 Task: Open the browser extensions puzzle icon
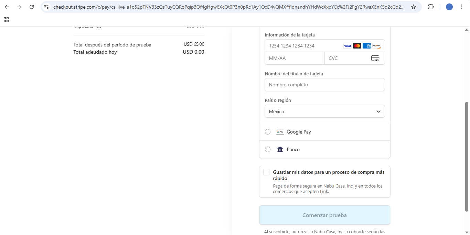click(431, 7)
